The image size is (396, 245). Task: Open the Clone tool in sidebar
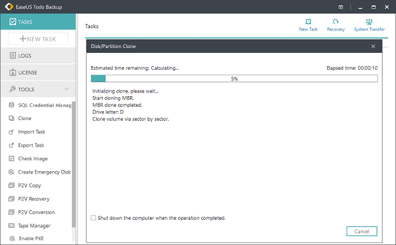[25, 118]
